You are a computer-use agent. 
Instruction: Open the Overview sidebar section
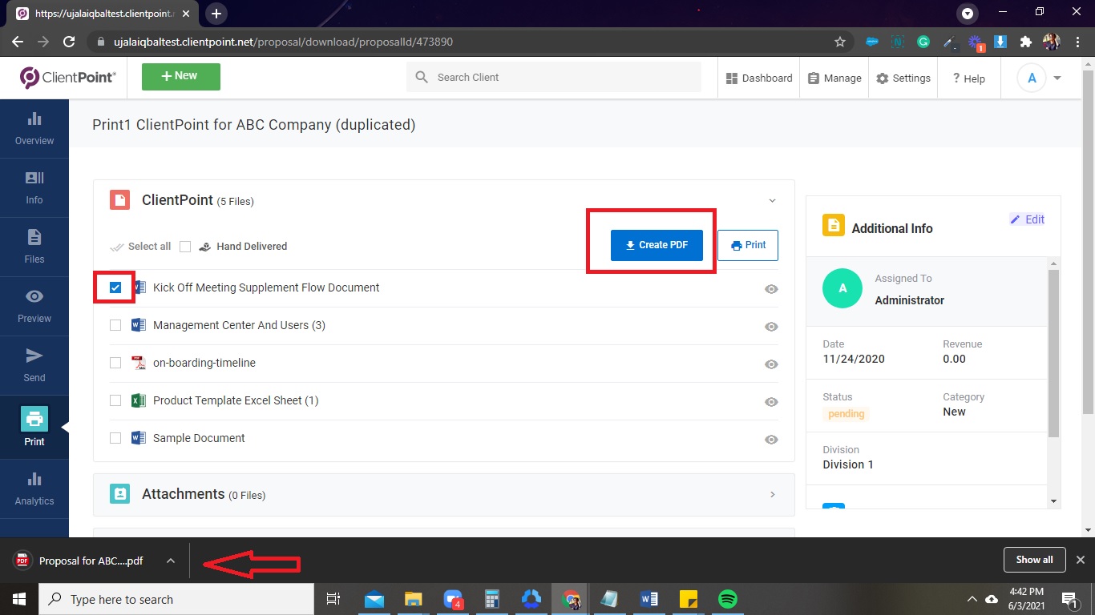34,129
